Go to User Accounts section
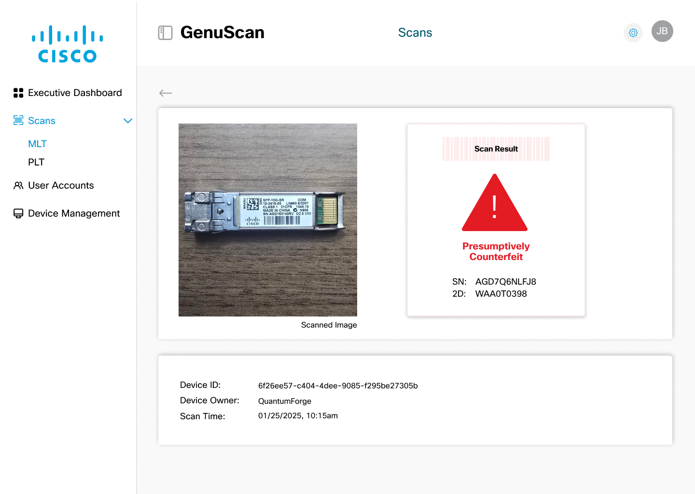 [x=61, y=186]
